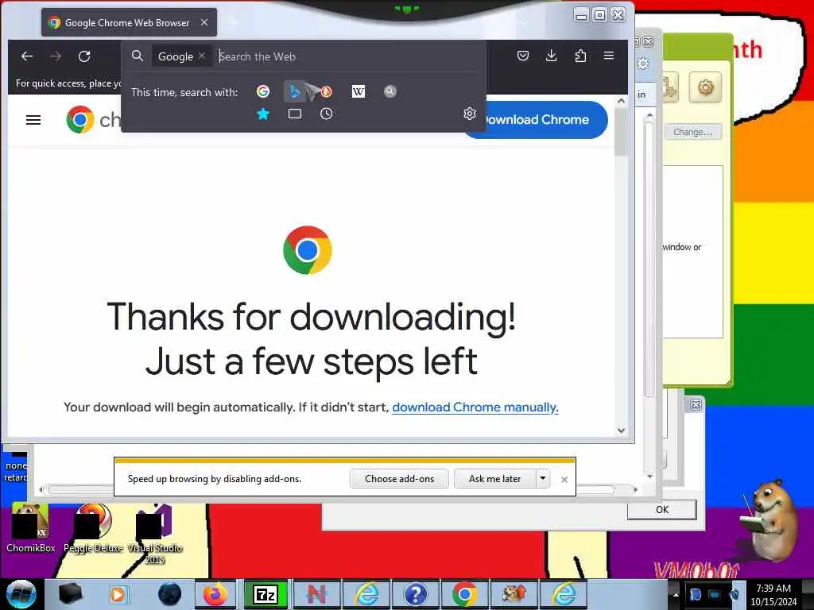Select the grey magnifier search engine icon
Viewport: 814px width, 610px height.
click(x=390, y=92)
